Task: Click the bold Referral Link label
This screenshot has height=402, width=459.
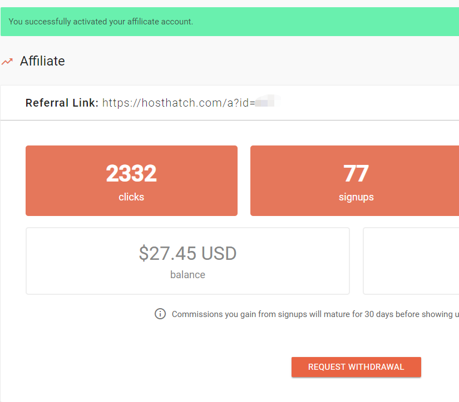Action: 62,103
